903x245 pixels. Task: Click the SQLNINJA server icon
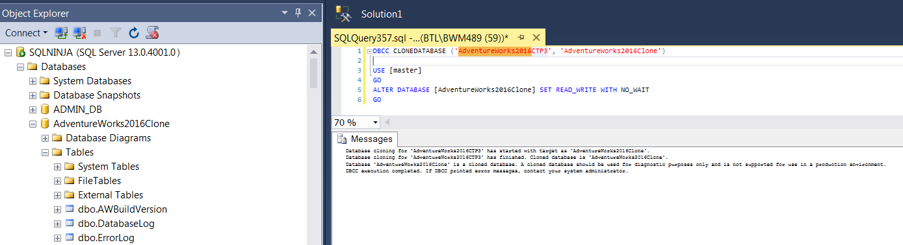point(20,52)
